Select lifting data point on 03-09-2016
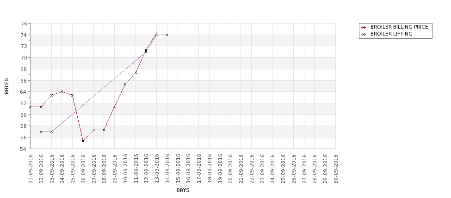This screenshot has height=198, width=451. pyautogui.click(x=51, y=132)
